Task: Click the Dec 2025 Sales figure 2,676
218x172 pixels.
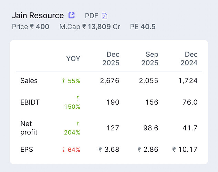Action: pyautogui.click(x=110, y=81)
